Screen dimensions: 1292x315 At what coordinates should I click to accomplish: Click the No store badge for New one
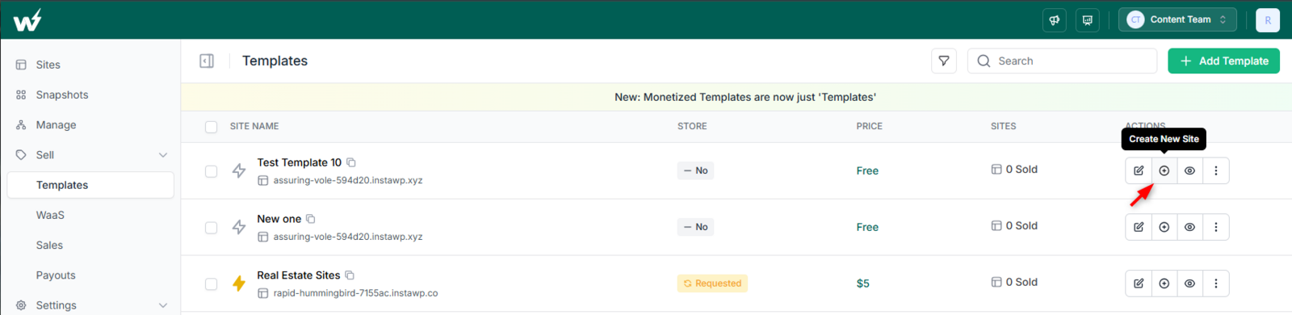pos(695,227)
